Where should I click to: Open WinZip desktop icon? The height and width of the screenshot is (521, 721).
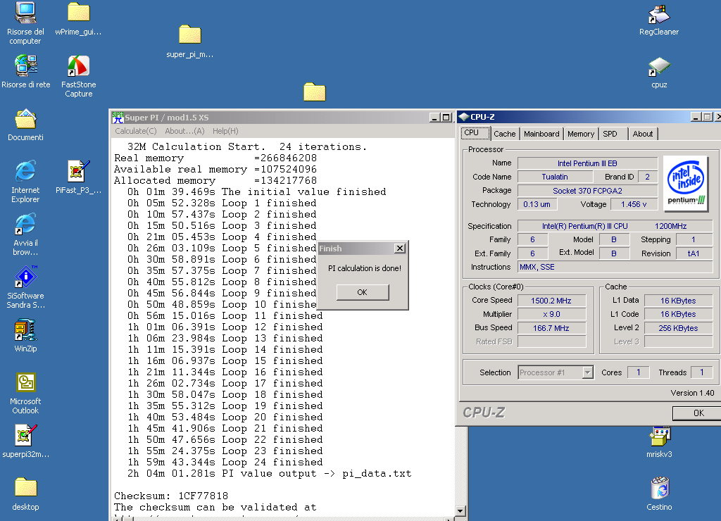[x=26, y=336]
